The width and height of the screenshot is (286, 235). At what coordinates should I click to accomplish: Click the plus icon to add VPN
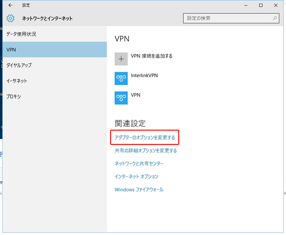point(122,59)
